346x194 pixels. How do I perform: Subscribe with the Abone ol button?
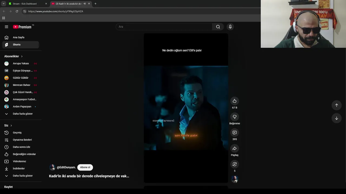(85, 167)
